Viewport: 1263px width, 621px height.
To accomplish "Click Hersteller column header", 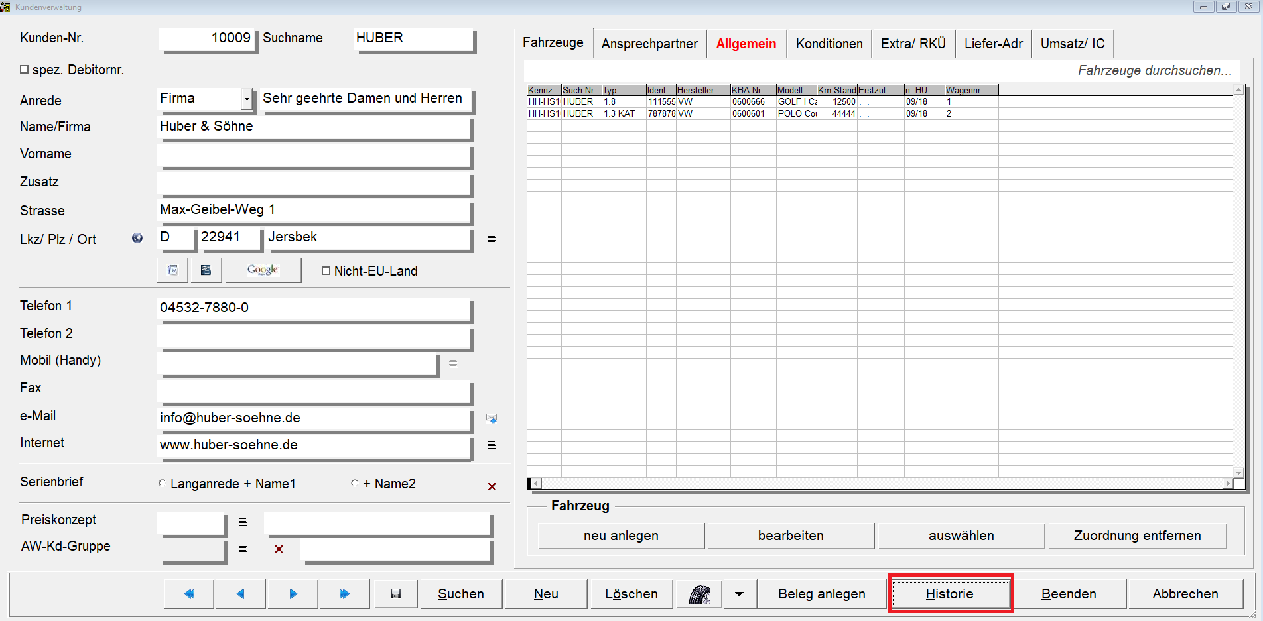I will coord(703,90).
